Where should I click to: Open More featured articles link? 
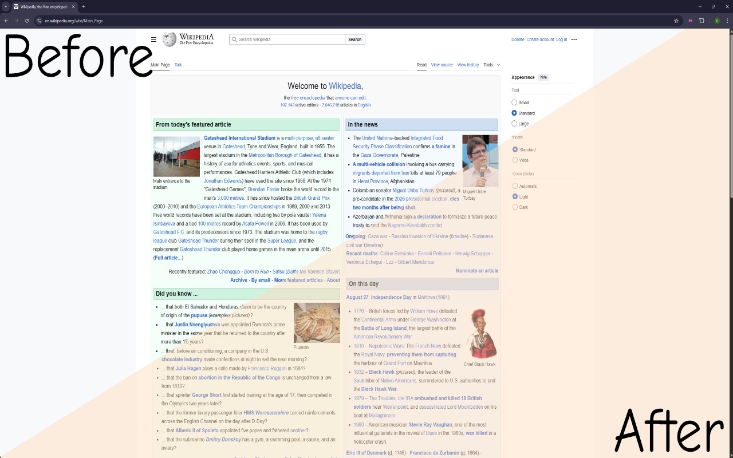coord(298,281)
